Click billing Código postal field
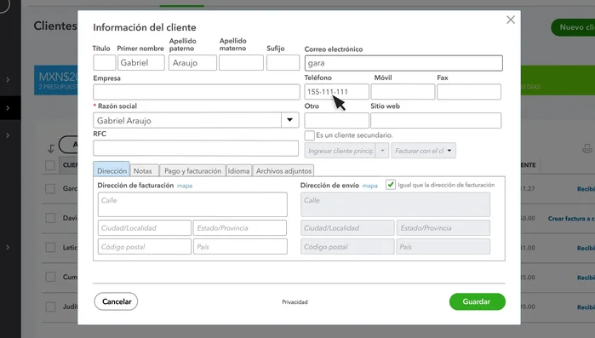The width and height of the screenshot is (595, 338). pyautogui.click(x=145, y=247)
